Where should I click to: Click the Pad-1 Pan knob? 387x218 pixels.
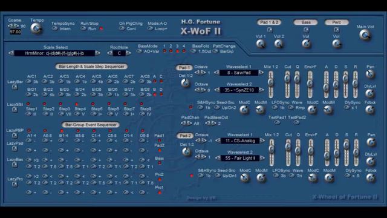point(370,74)
